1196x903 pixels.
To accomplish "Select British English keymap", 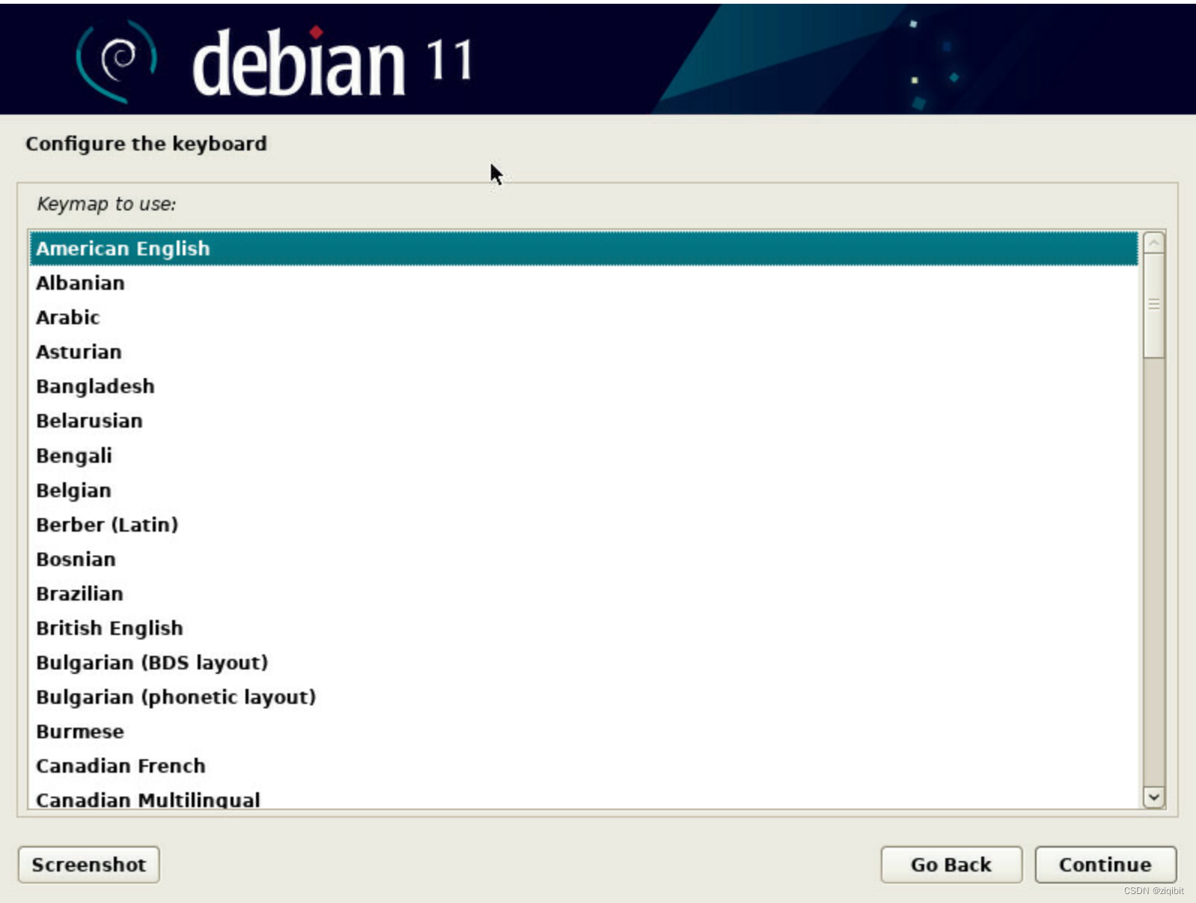I will (x=109, y=628).
